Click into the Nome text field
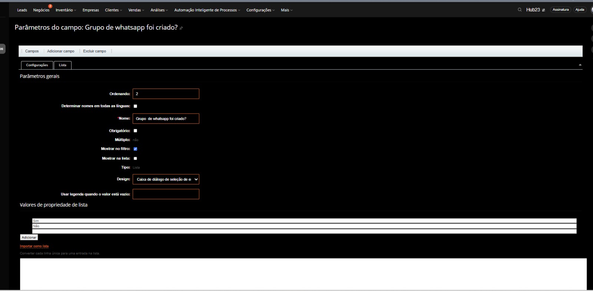 tap(166, 118)
